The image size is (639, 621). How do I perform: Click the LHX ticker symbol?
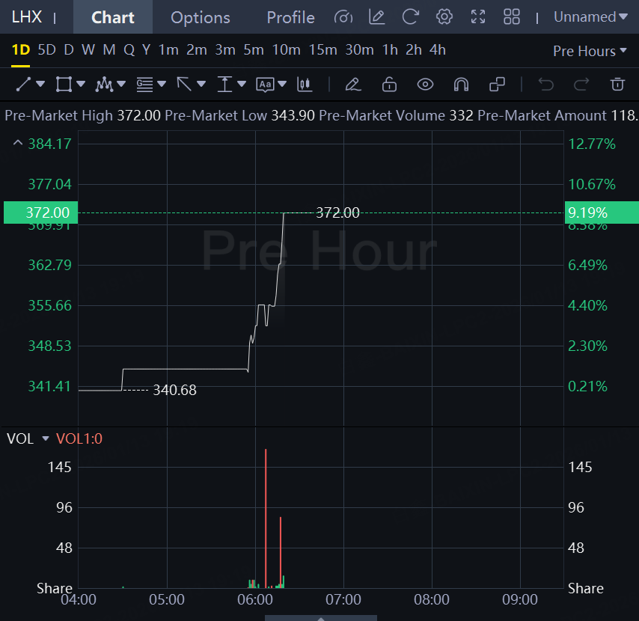27,17
